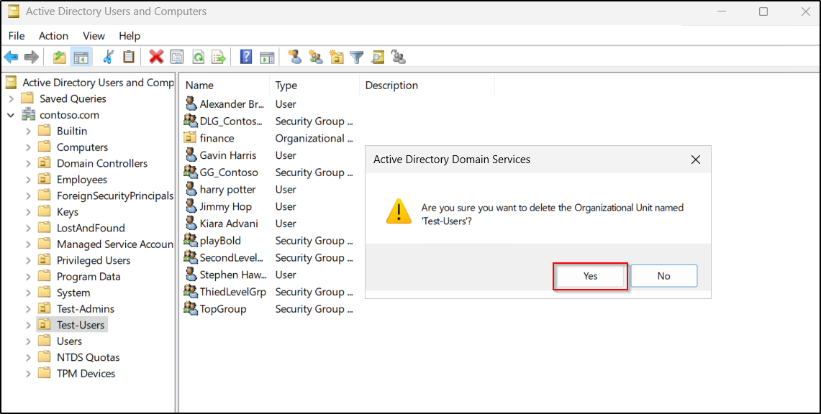Cancel deletion by clicking No
This screenshot has height=414, width=821.
663,275
